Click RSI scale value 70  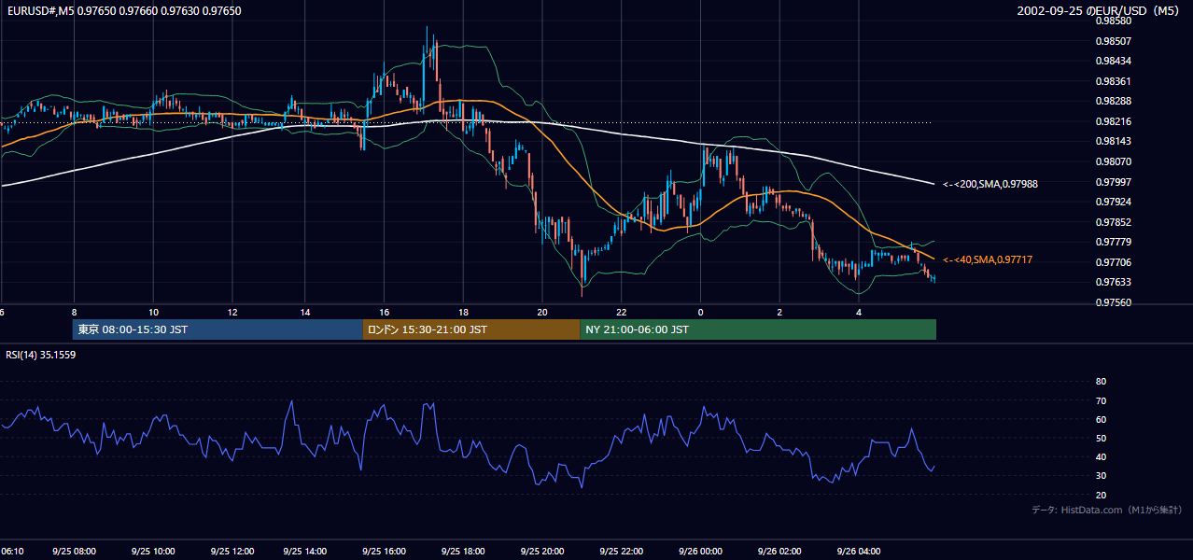click(x=1101, y=400)
